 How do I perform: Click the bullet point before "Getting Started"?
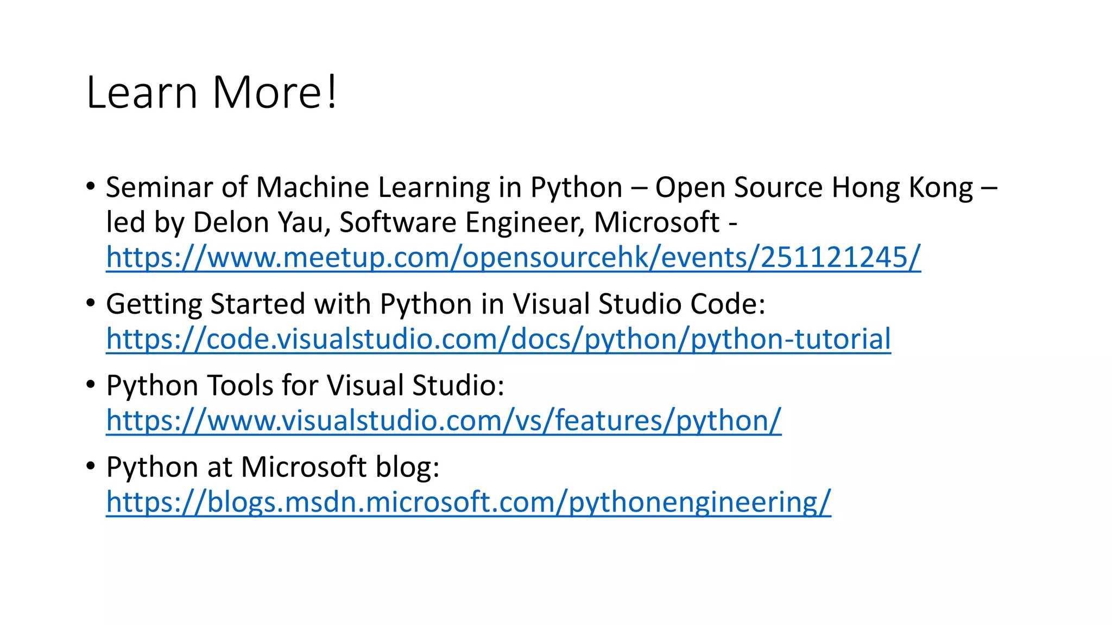(x=91, y=303)
